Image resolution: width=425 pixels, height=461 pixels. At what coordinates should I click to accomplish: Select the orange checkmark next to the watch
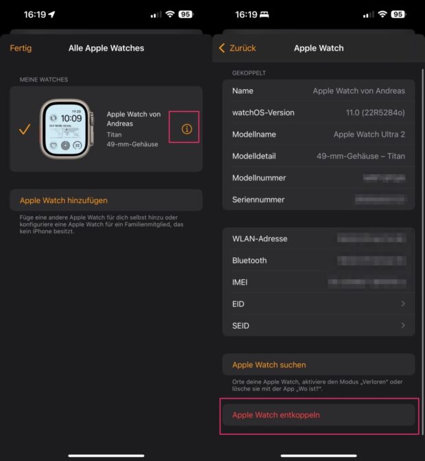[x=25, y=129]
